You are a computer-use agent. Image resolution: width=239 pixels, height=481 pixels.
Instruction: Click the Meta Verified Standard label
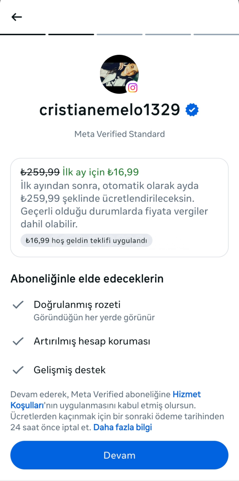(119, 134)
